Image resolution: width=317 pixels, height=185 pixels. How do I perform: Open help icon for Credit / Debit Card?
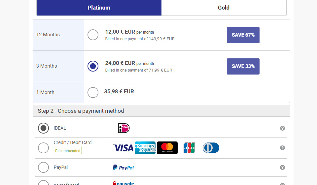point(282,148)
